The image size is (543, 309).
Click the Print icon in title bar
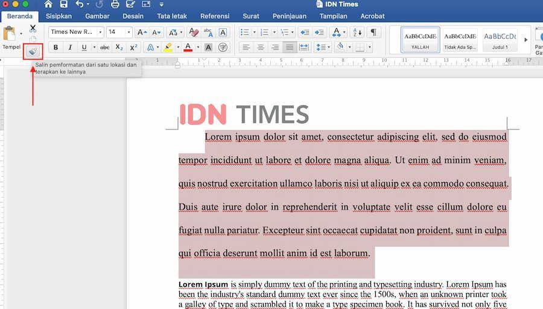click(x=115, y=4)
